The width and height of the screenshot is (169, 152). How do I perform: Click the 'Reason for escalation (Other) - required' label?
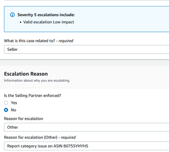(x=40, y=137)
